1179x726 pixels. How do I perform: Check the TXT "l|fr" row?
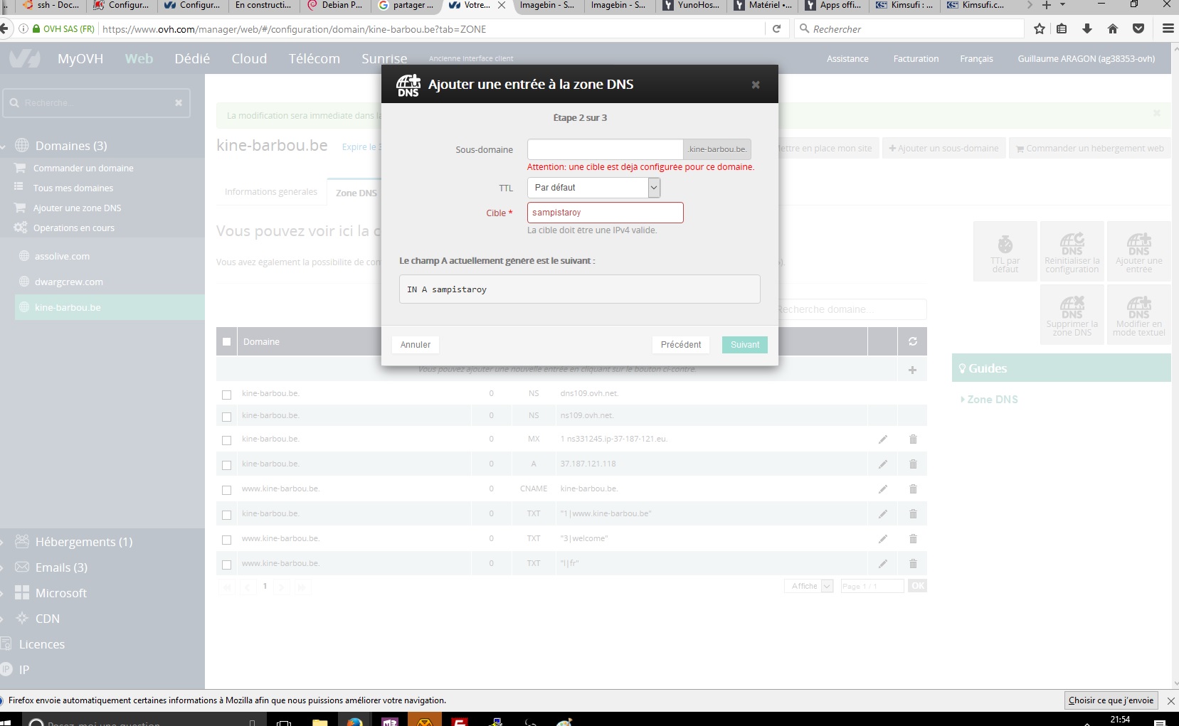tap(226, 565)
